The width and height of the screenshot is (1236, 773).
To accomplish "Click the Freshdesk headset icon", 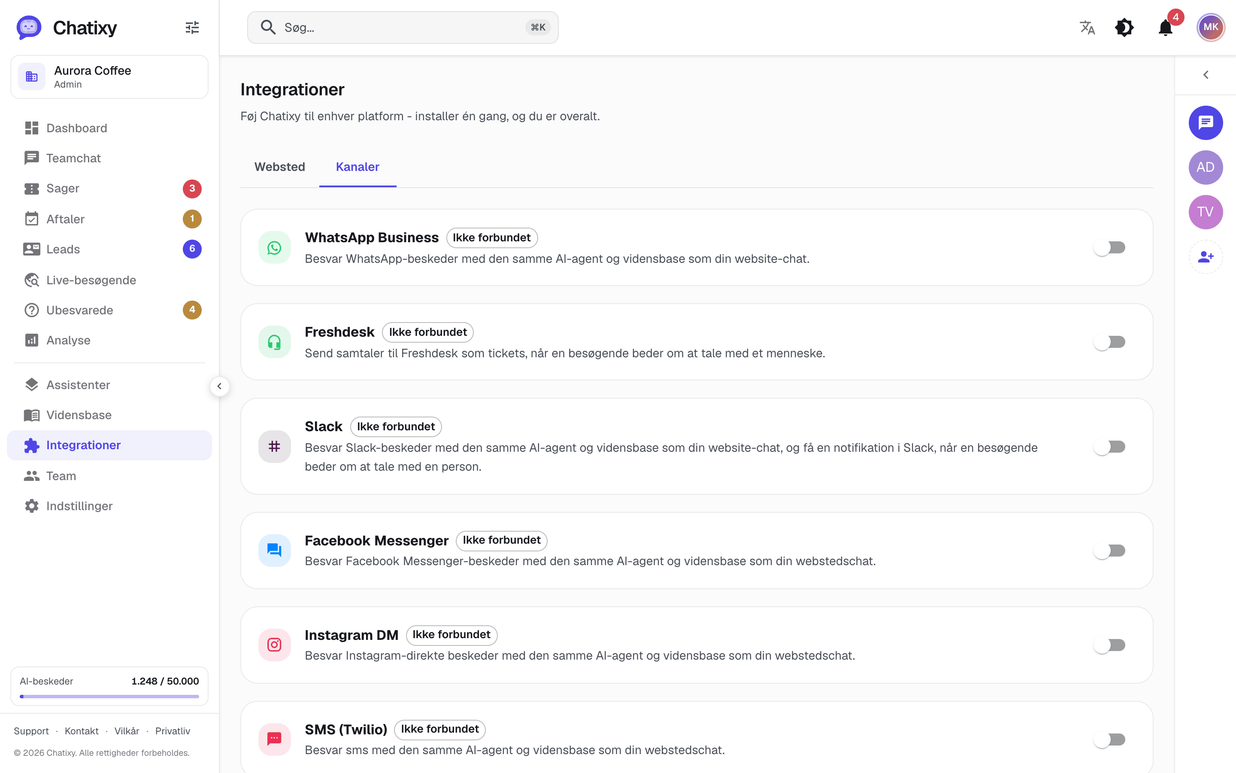I will 274,342.
